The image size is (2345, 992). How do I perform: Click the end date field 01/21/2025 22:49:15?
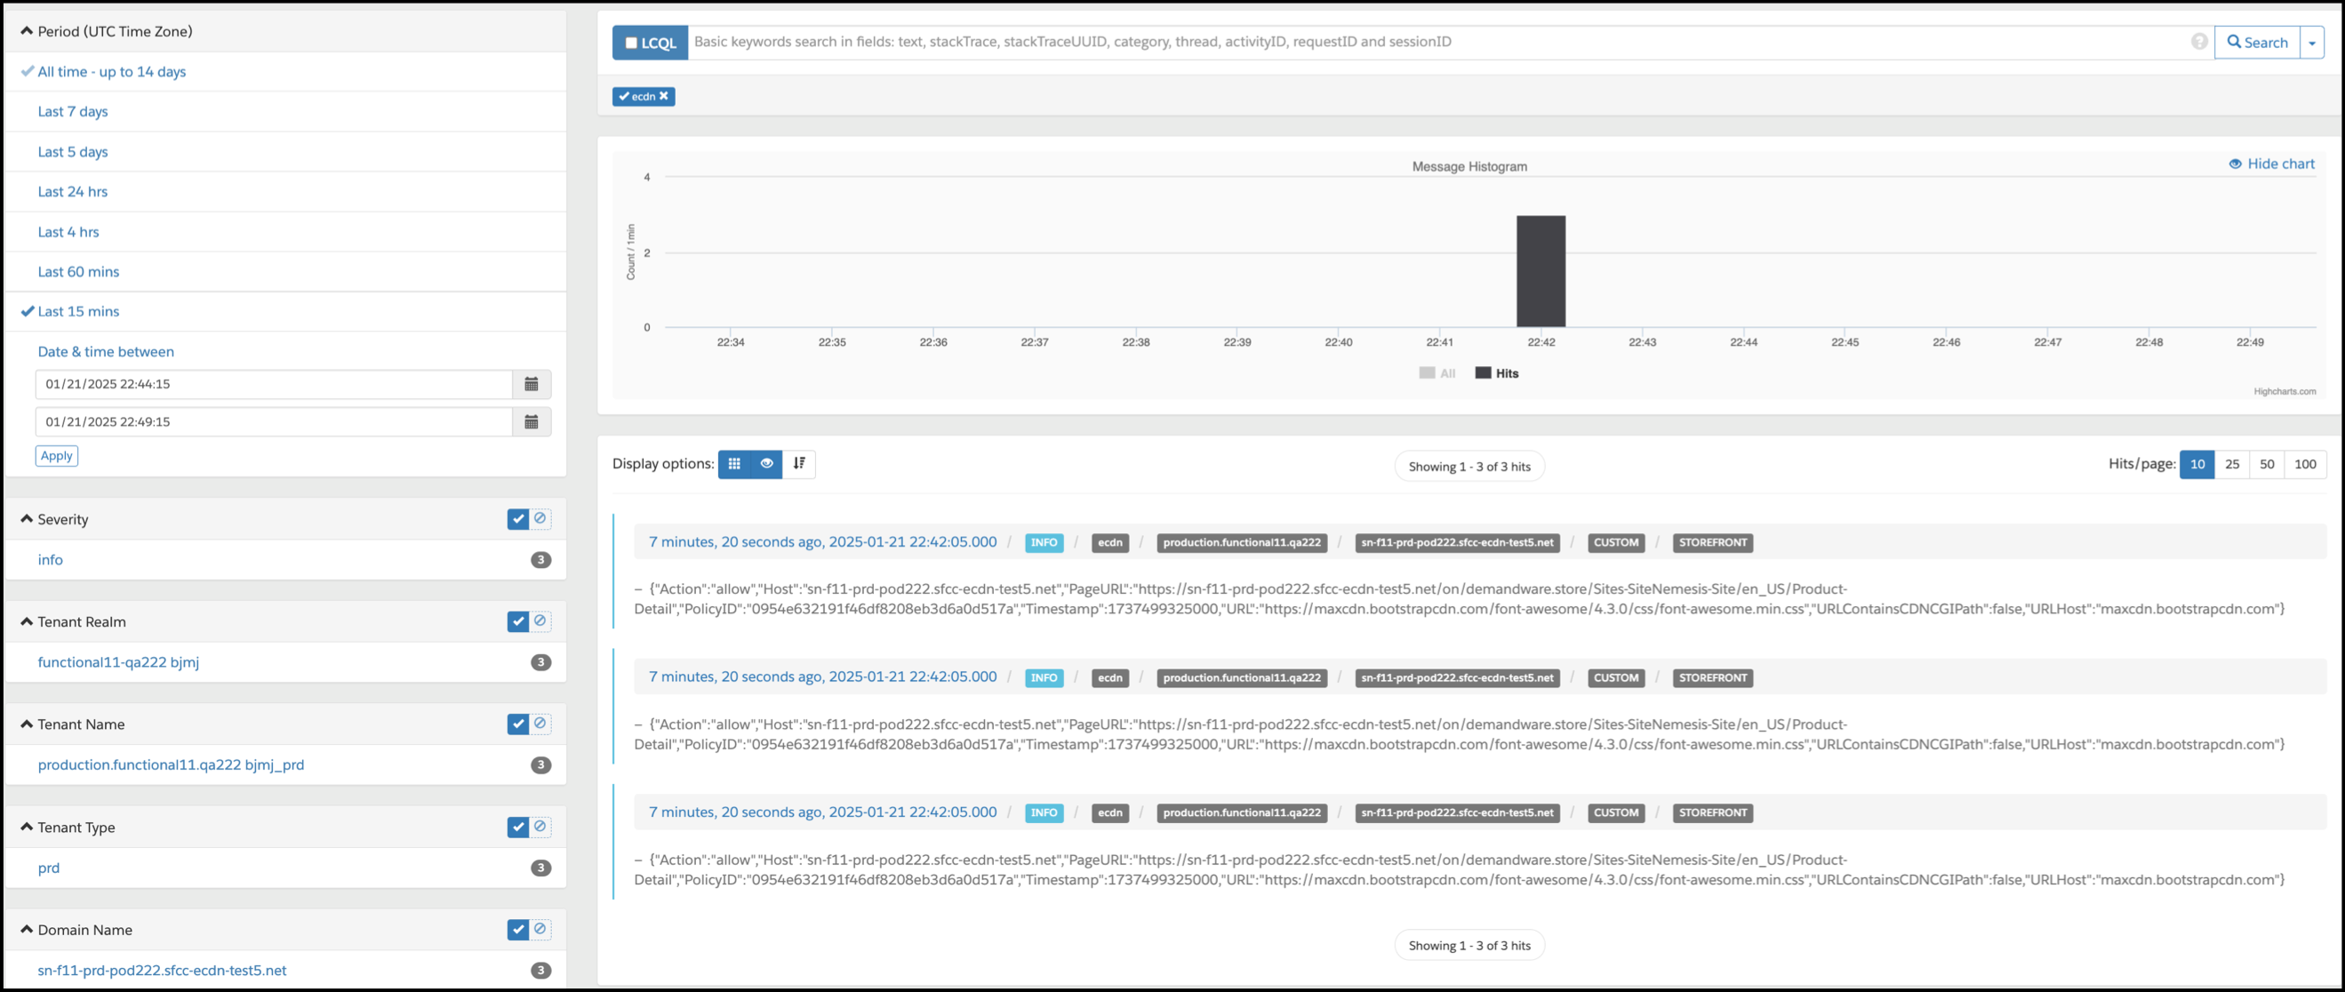(x=274, y=422)
